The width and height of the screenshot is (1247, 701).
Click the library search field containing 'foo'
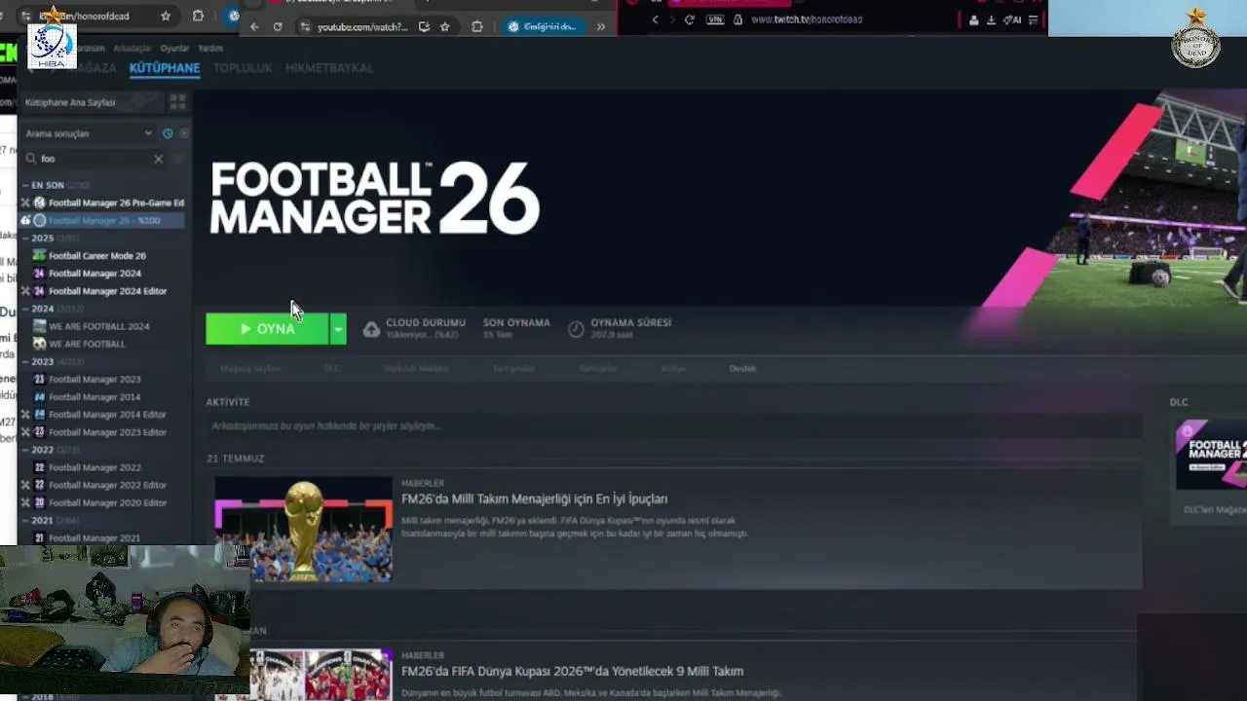click(x=94, y=159)
